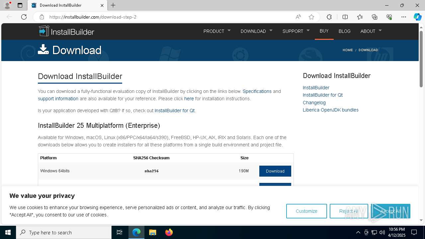This screenshot has height=239, width=425.
Task: Expand the DOWNLOAD dropdown menu
Action: (x=256, y=31)
